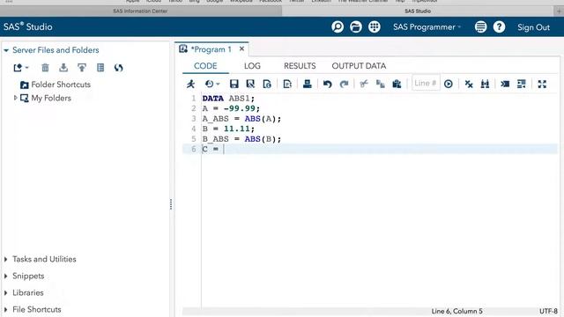Select the CODE tab
Image resolution: width=564 pixels, height=317 pixels.
205,66
